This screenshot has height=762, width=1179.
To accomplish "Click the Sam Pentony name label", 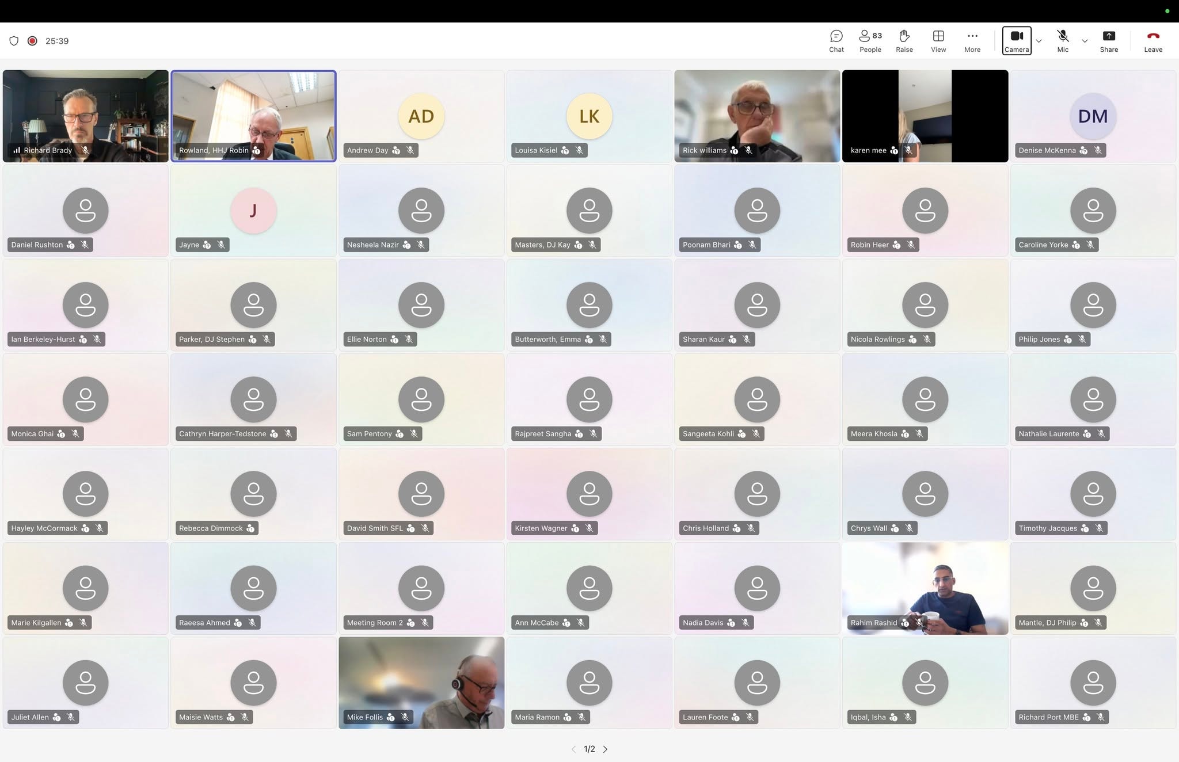I will 369,433.
